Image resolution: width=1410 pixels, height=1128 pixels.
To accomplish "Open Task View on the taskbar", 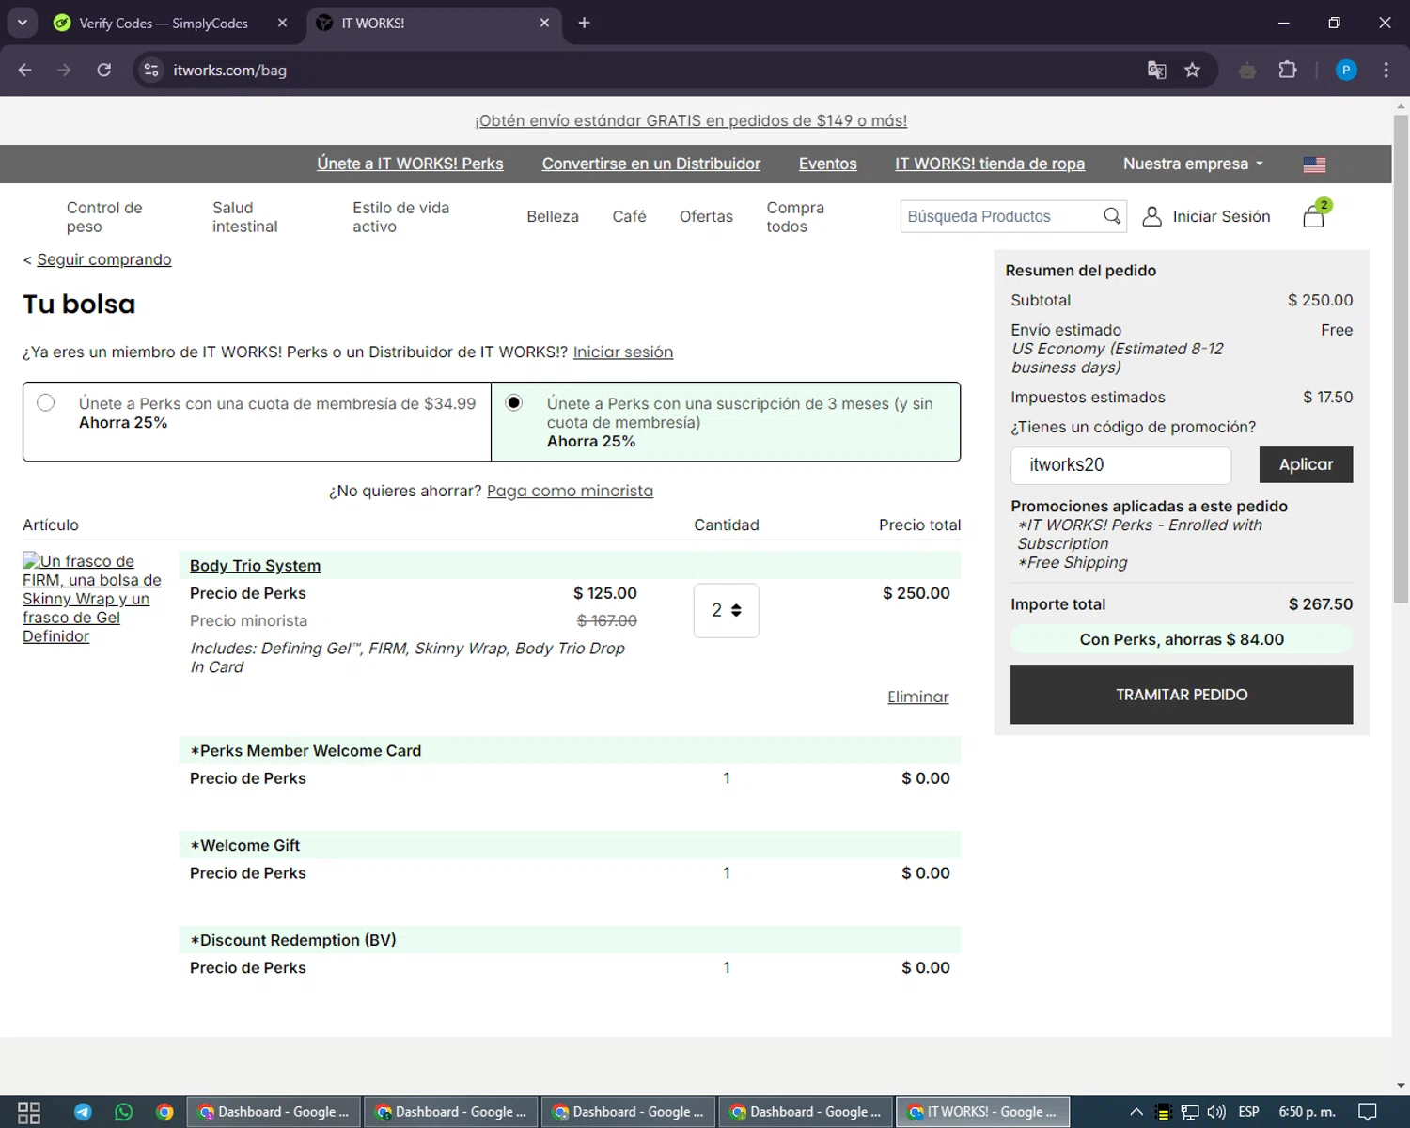I will 29,1112.
